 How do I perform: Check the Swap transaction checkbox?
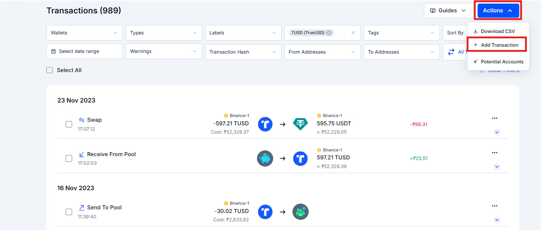69,124
